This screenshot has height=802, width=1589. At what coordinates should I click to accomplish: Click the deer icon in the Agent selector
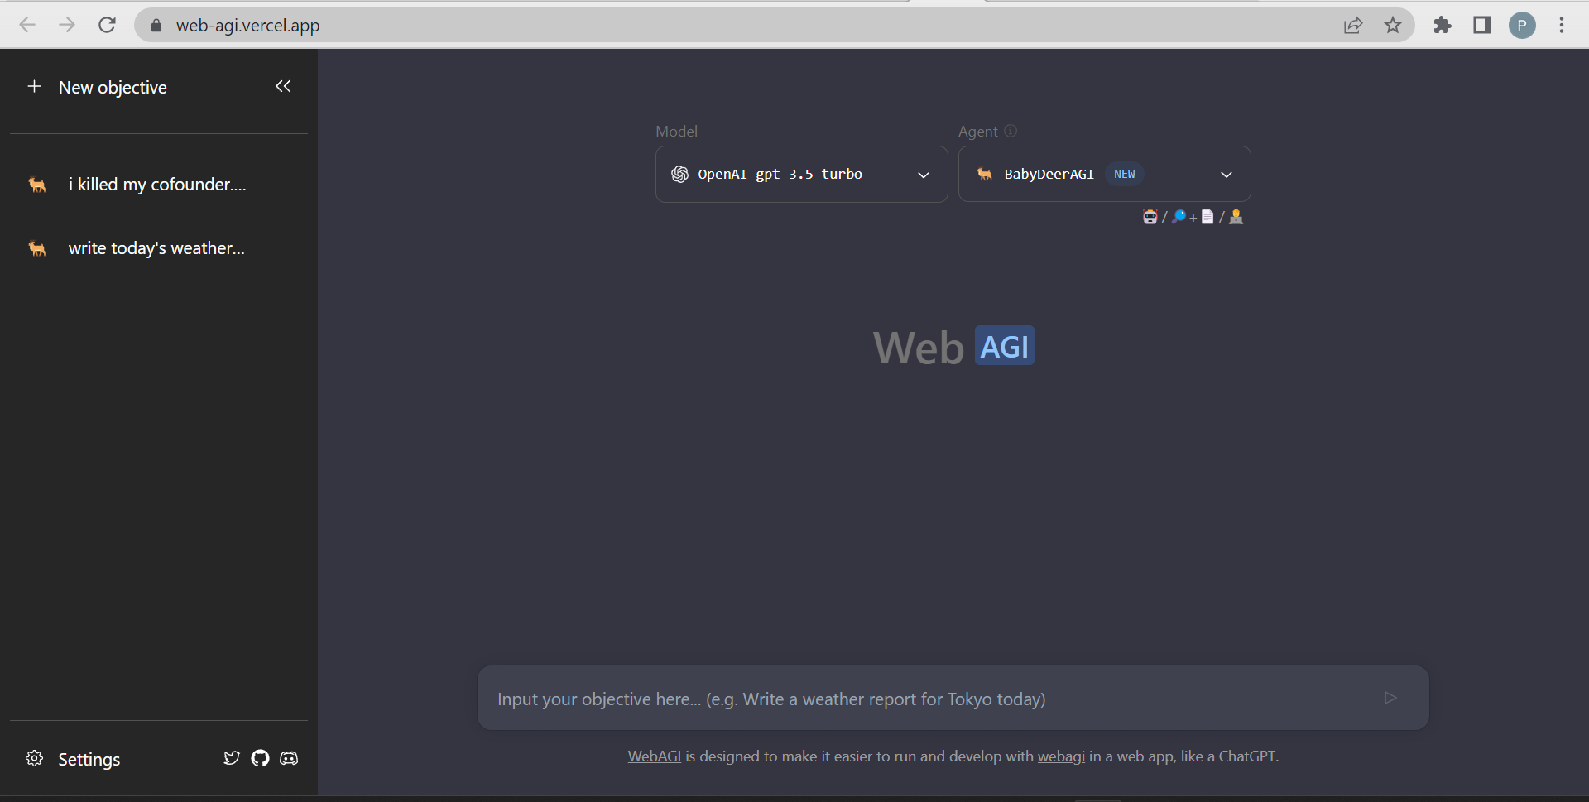pyautogui.click(x=984, y=175)
